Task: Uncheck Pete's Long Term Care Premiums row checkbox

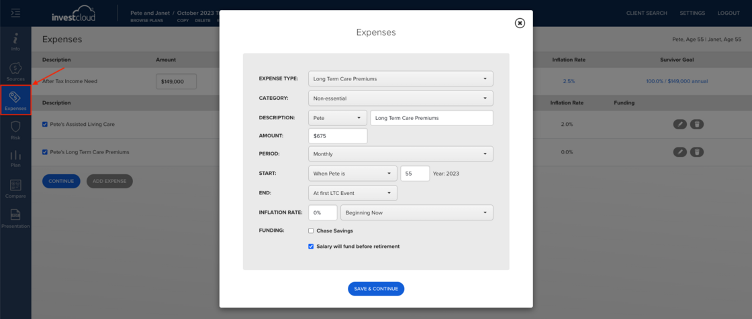Action: click(45, 152)
